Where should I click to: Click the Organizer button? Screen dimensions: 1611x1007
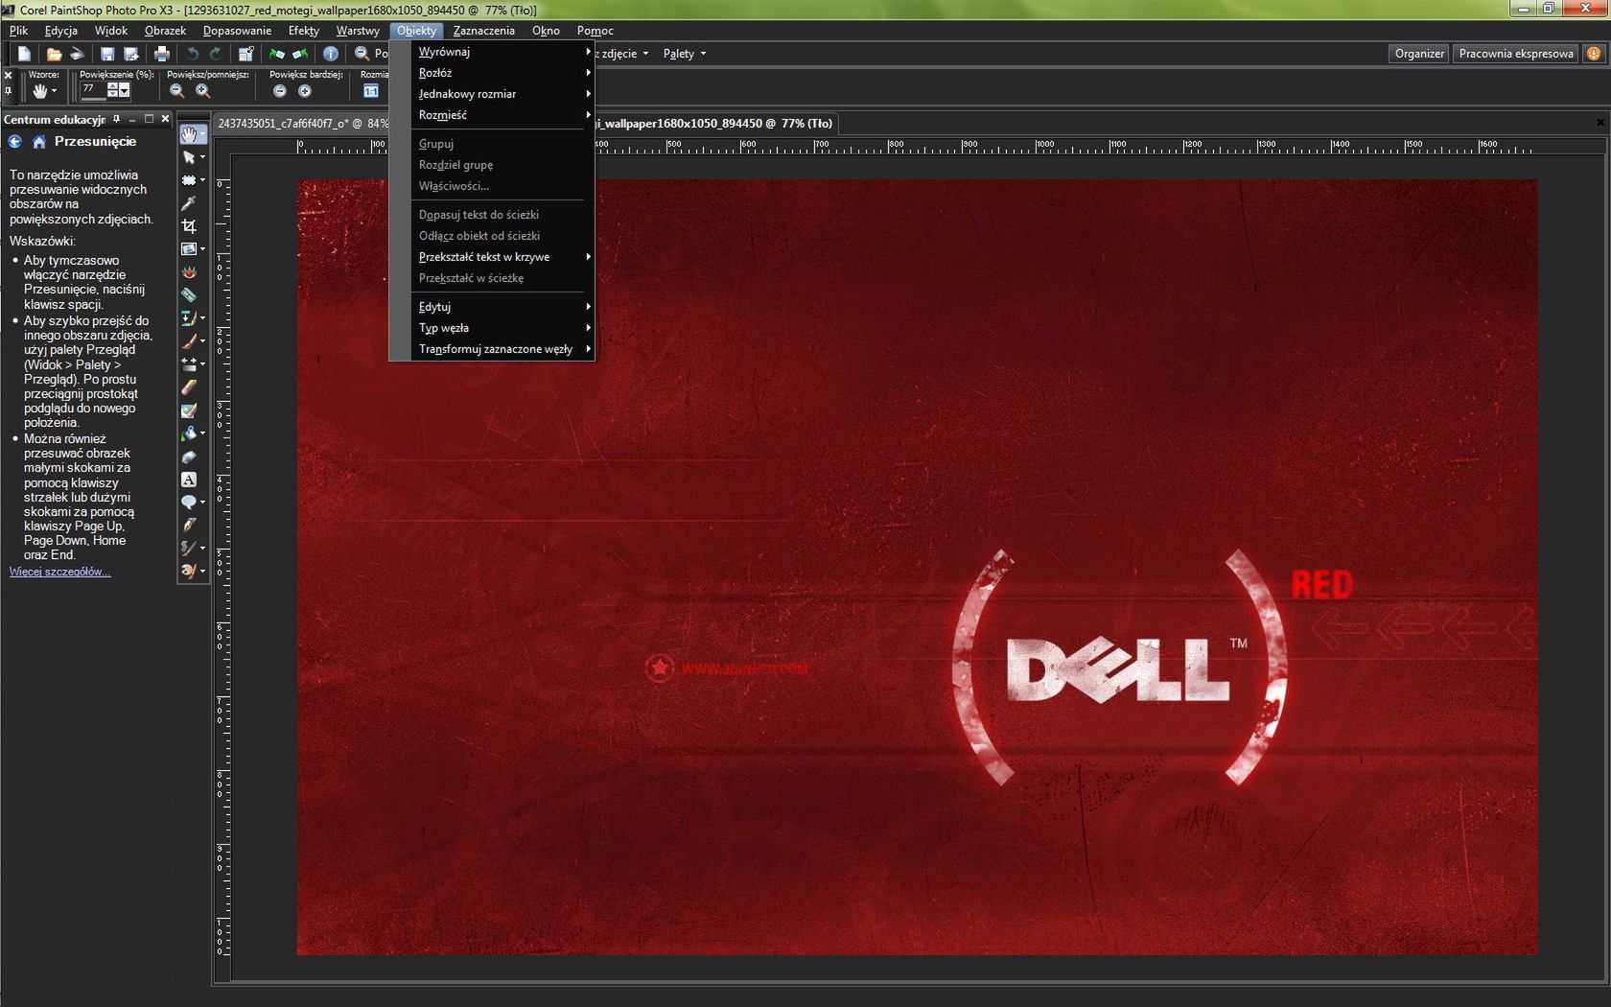coord(1419,54)
